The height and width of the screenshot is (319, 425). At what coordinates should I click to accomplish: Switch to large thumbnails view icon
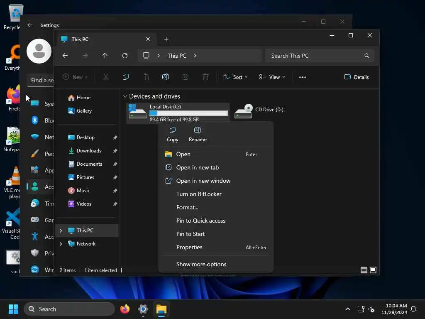[x=373, y=270]
